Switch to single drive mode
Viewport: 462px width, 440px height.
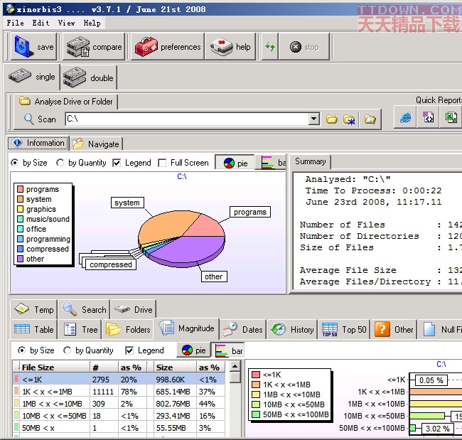pos(32,77)
